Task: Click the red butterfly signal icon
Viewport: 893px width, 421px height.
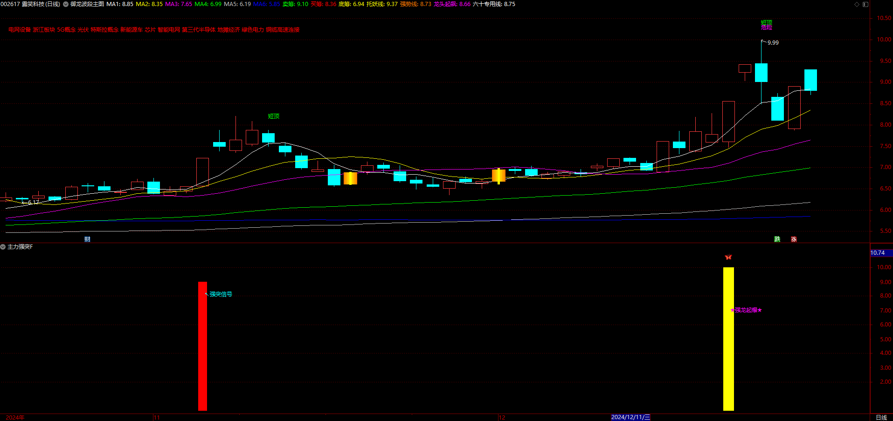Action: (x=728, y=257)
